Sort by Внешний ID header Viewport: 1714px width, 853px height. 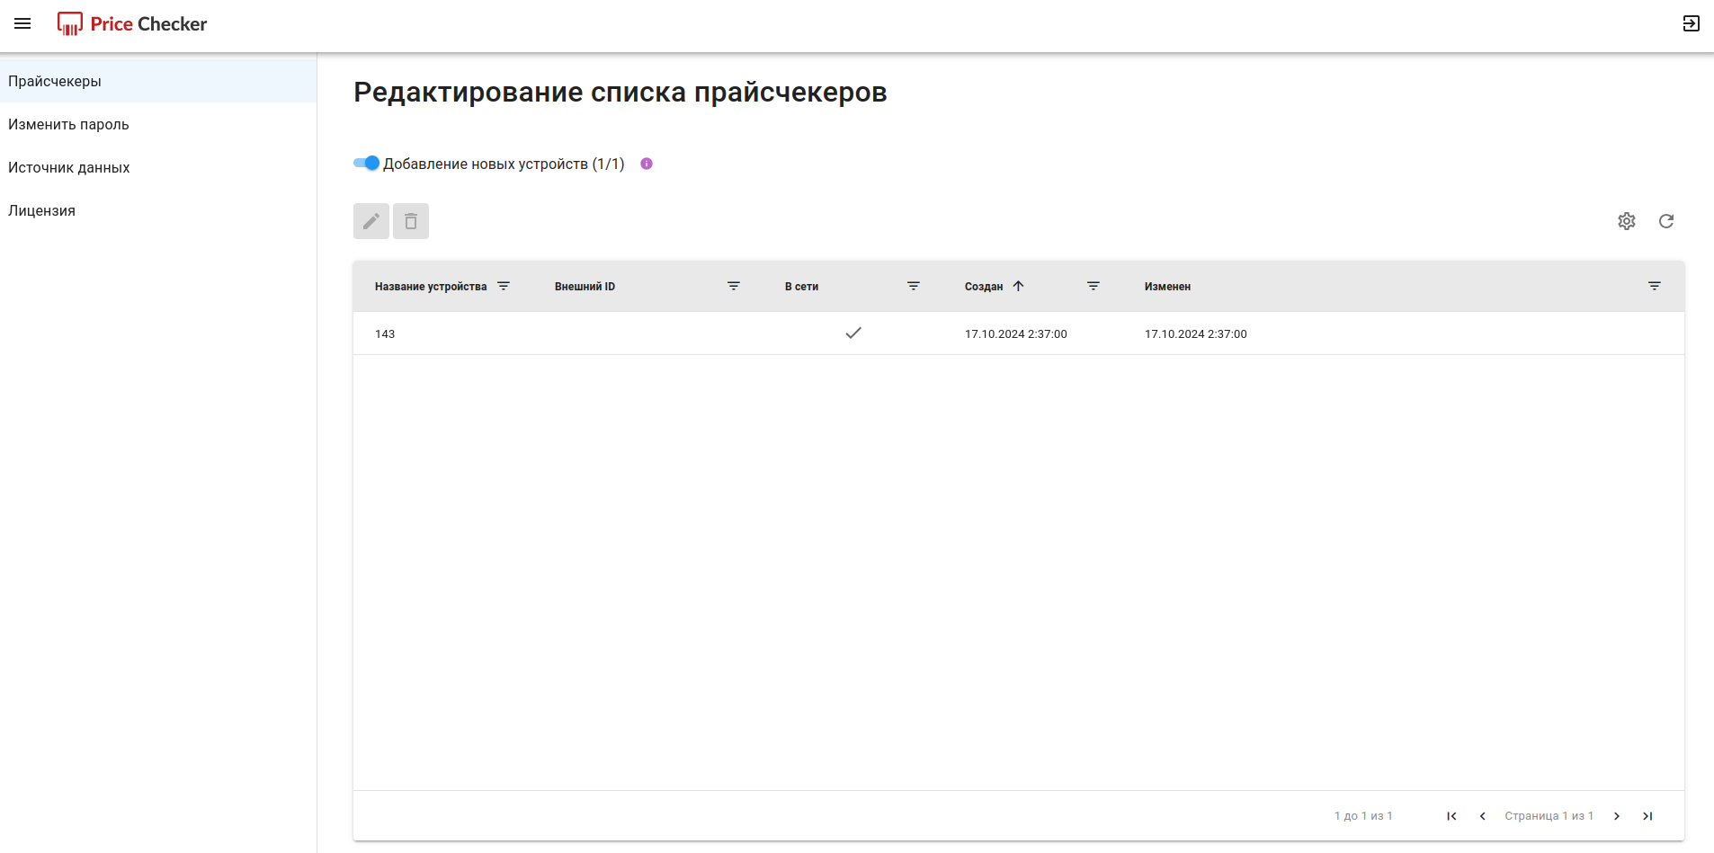pyautogui.click(x=585, y=287)
